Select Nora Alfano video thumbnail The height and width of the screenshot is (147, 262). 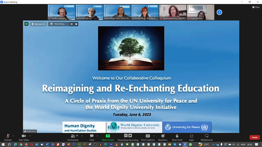pyautogui.click(x=201, y=12)
